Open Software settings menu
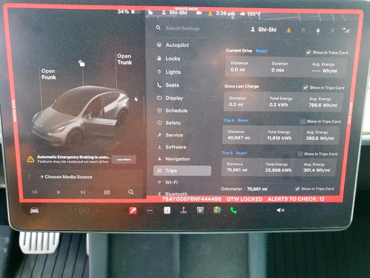 [172, 147]
